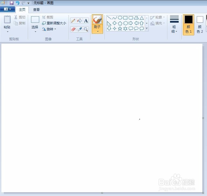Screen dimensions: 207x196
Task: Choose the Pentagon shape
Action: point(120,23)
